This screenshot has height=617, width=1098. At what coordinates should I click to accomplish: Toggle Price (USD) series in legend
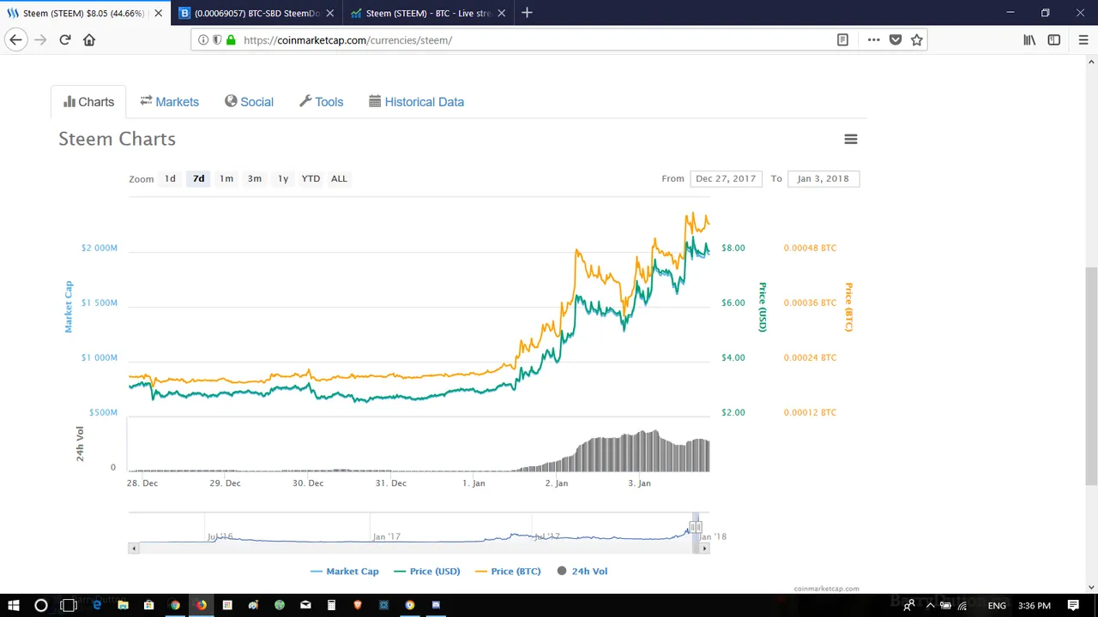[x=426, y=571]
